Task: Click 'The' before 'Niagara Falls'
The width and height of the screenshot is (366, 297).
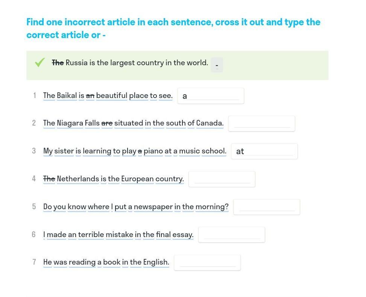Action: pyautogui.click(x=49, y=123)
